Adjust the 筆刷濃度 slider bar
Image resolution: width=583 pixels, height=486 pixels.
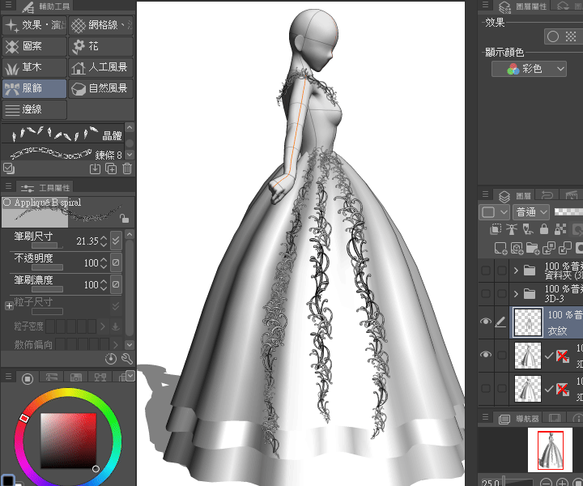47,289
